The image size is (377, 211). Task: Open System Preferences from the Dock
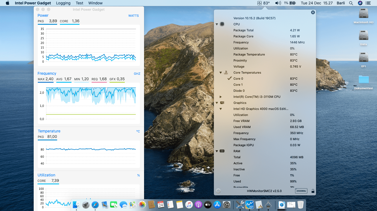(226, 205)
